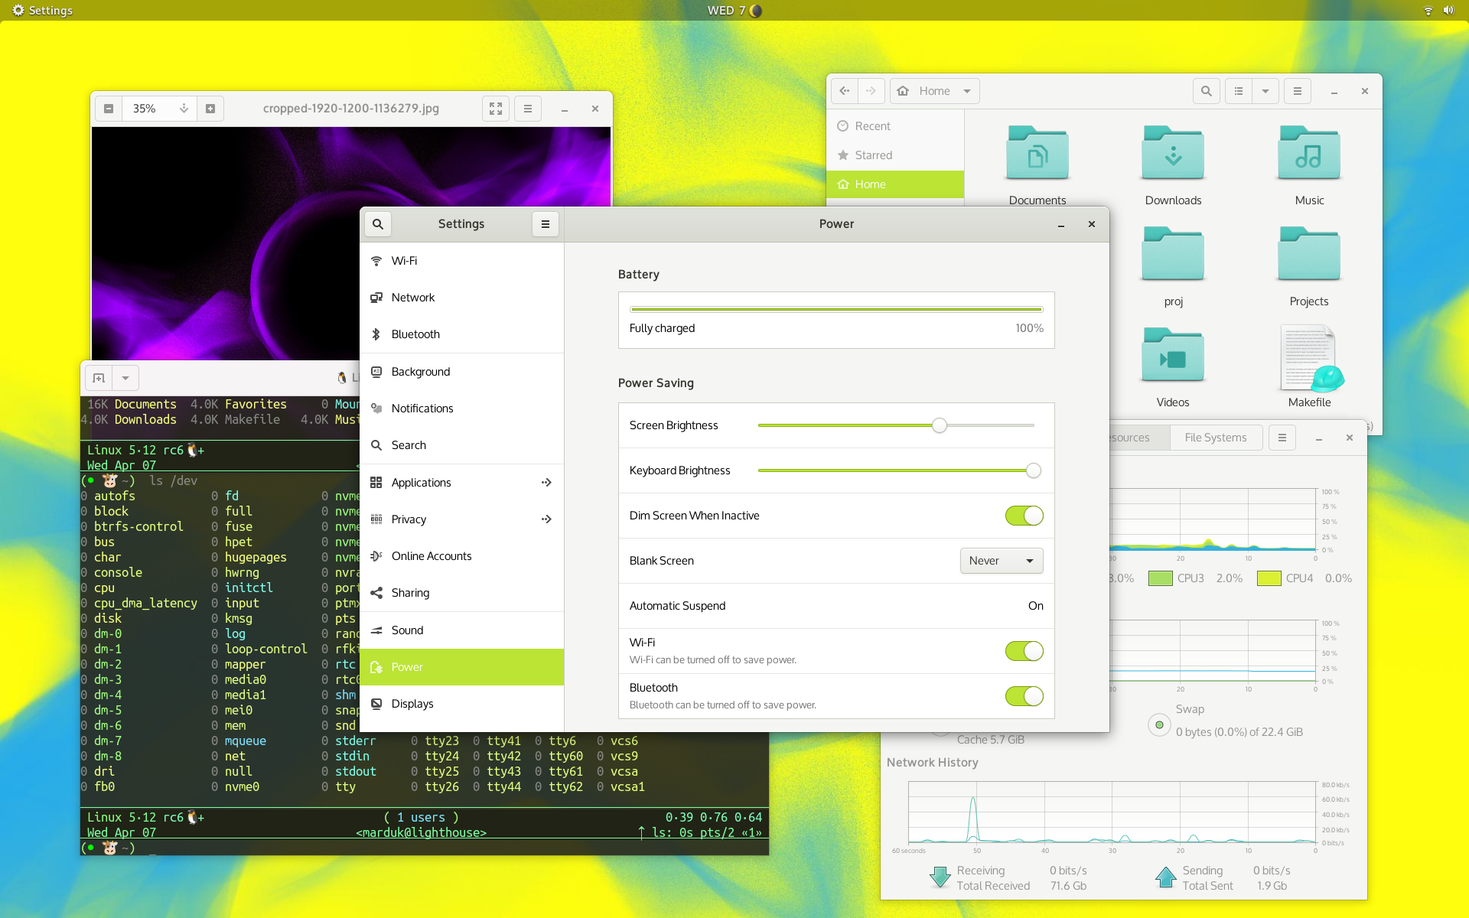
Task: Expand terminal tab dropdown arrow
Action: click(125, 378)
